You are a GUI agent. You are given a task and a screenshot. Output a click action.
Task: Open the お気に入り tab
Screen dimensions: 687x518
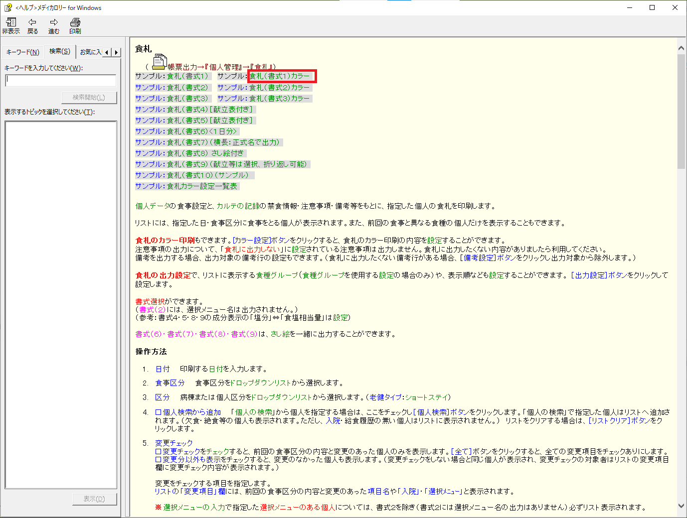(90, 52)
